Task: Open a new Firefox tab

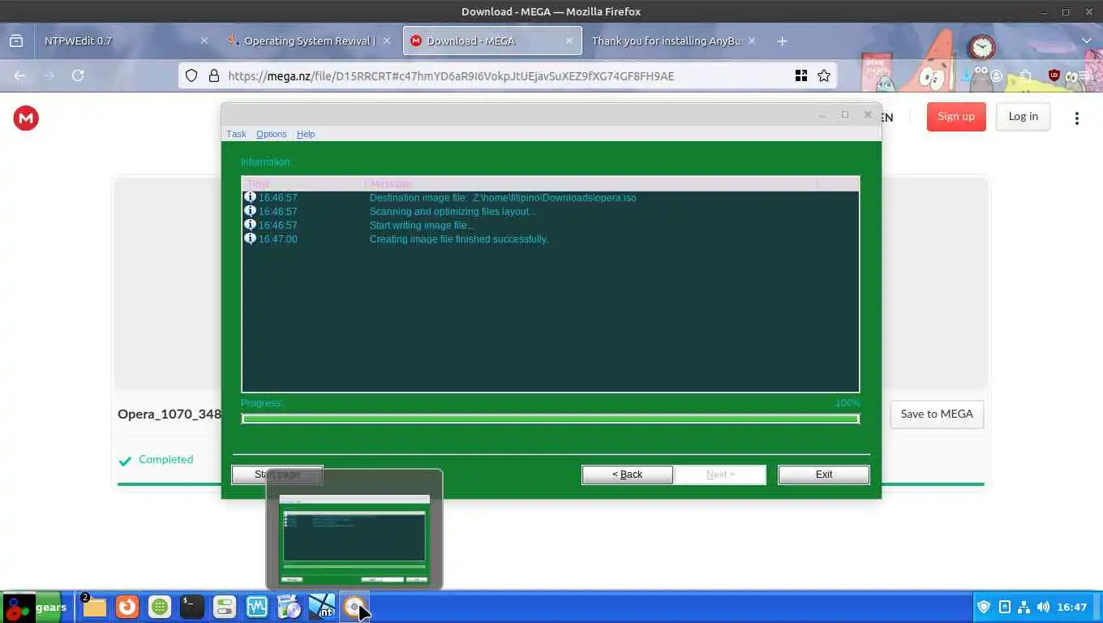Action: [x=782, y=41]
